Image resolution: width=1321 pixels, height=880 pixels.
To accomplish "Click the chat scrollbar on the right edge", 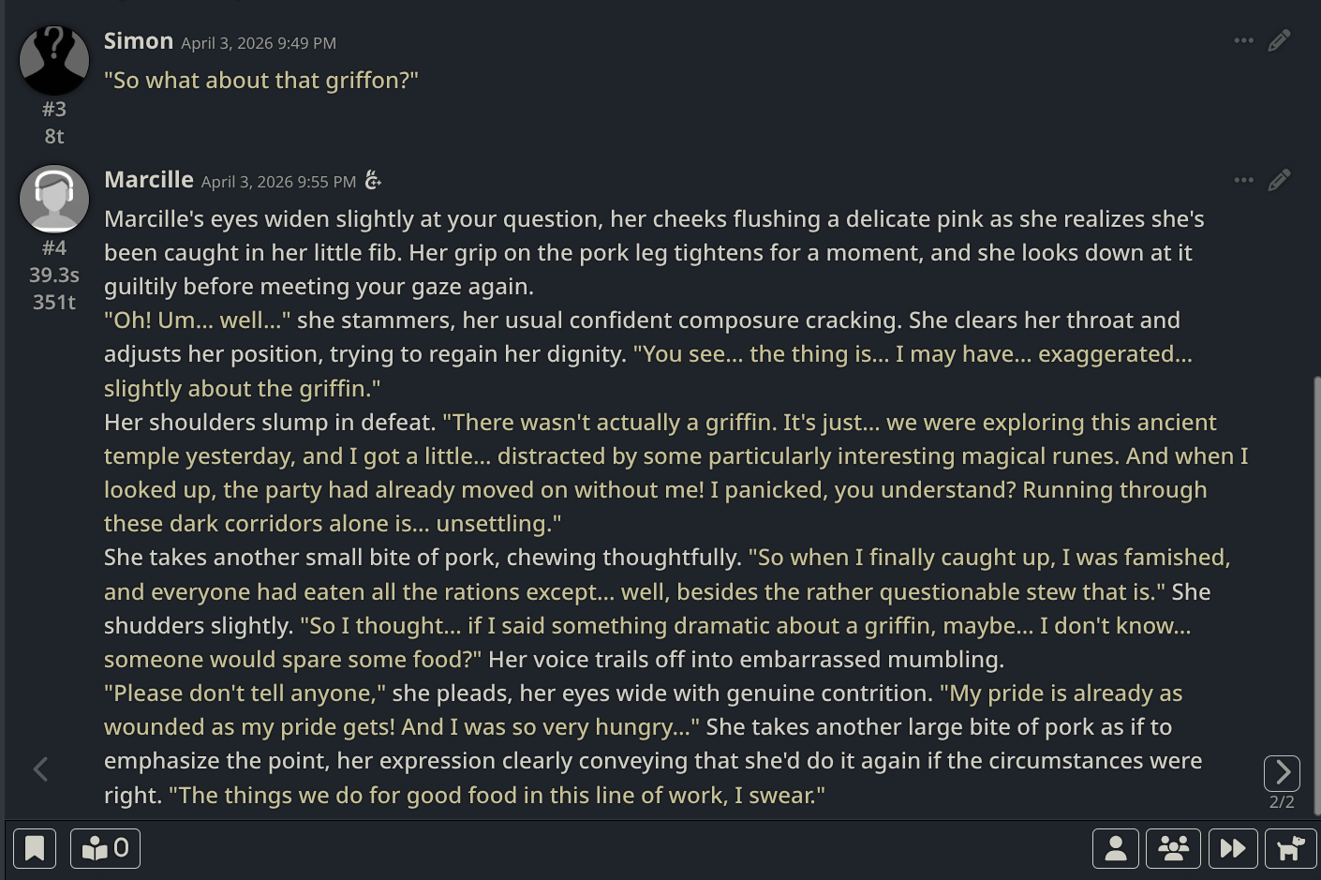I will point(1316,590).
